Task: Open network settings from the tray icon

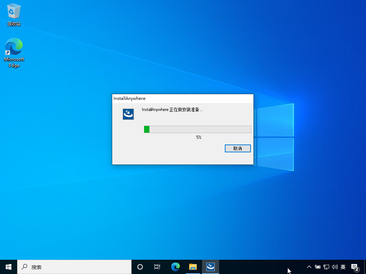Action: tap(326, 267)
